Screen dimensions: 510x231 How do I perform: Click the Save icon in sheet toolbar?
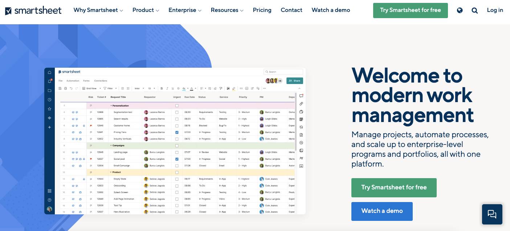coord(60,88)
